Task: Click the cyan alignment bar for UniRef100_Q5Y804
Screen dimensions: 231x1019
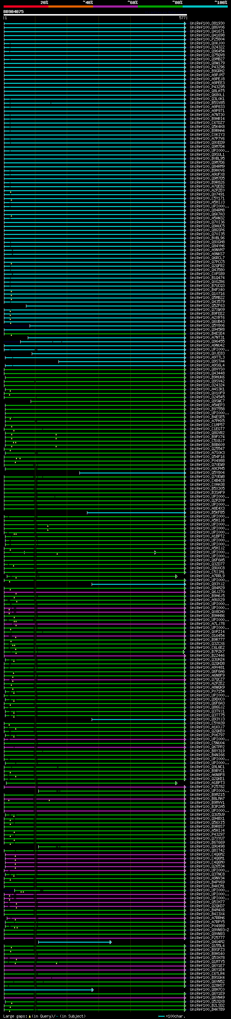Action: (x=133, y=473)
